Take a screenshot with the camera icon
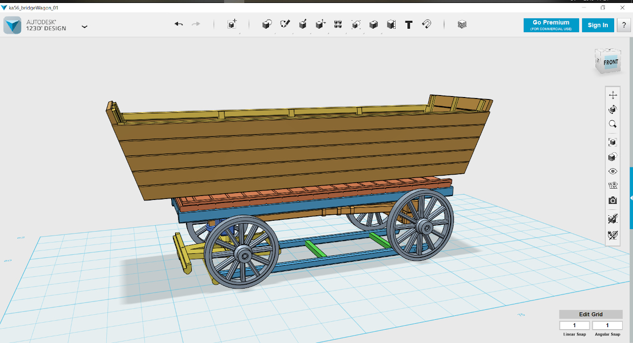The width and height of the screenshot is (633, 343). tap(613, 200)
